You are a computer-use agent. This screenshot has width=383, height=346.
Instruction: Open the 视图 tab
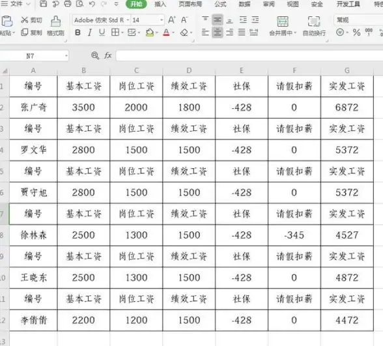click(293, 4)
